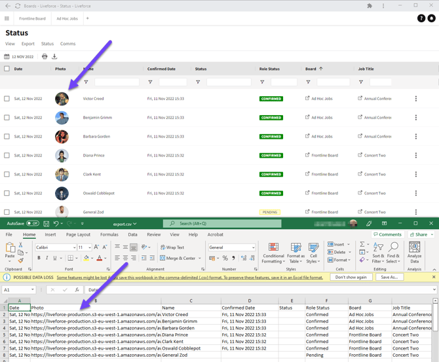Check the Oswald Cobblepot row checkbox
The image size is (439, 362).
[7, 193]
